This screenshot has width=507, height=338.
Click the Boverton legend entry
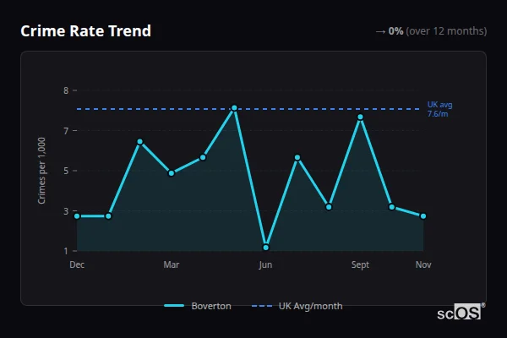(x=198, y=306)
